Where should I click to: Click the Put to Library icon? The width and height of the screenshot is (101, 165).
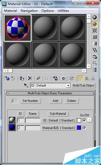coord(55,78)
